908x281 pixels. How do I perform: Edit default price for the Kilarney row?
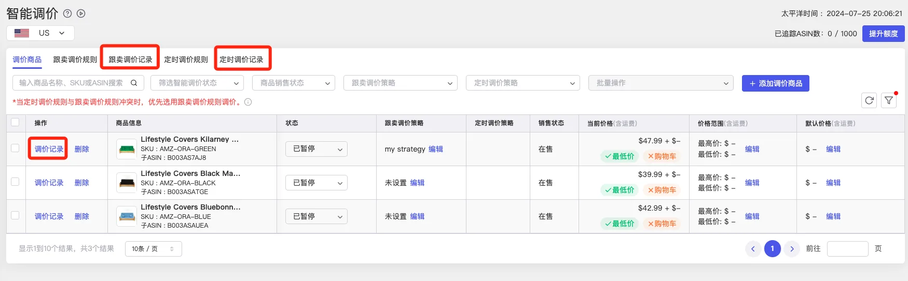point(833,149)
